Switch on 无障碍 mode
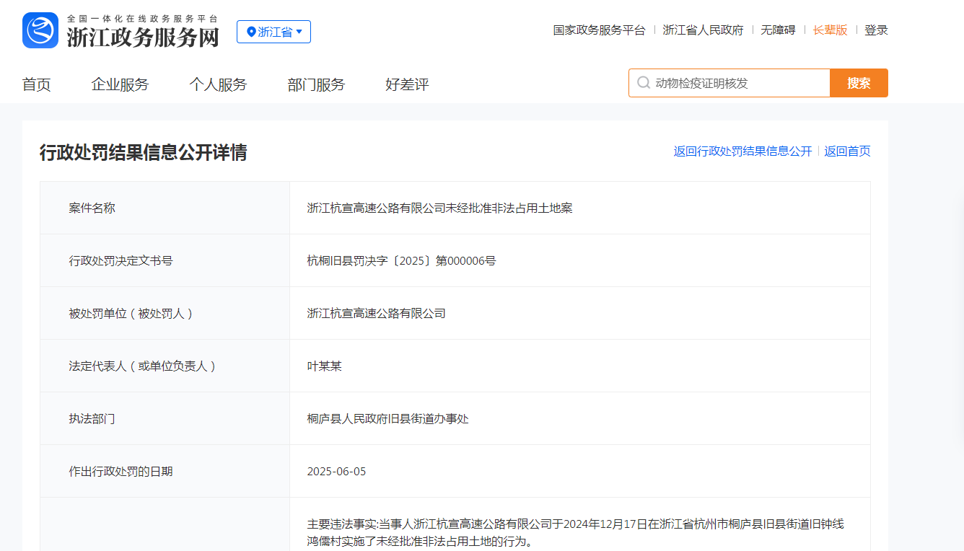This screenshot has width=964, height=551. [778, 30]
